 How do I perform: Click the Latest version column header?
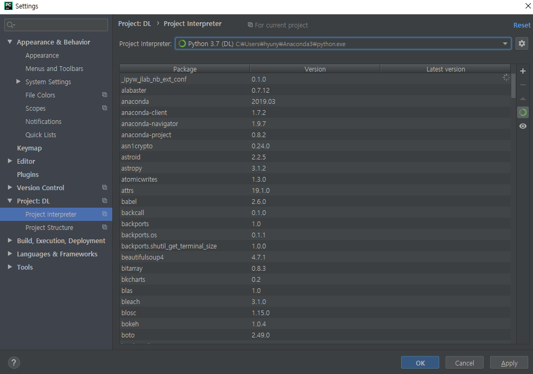click(x=446, y=69)
